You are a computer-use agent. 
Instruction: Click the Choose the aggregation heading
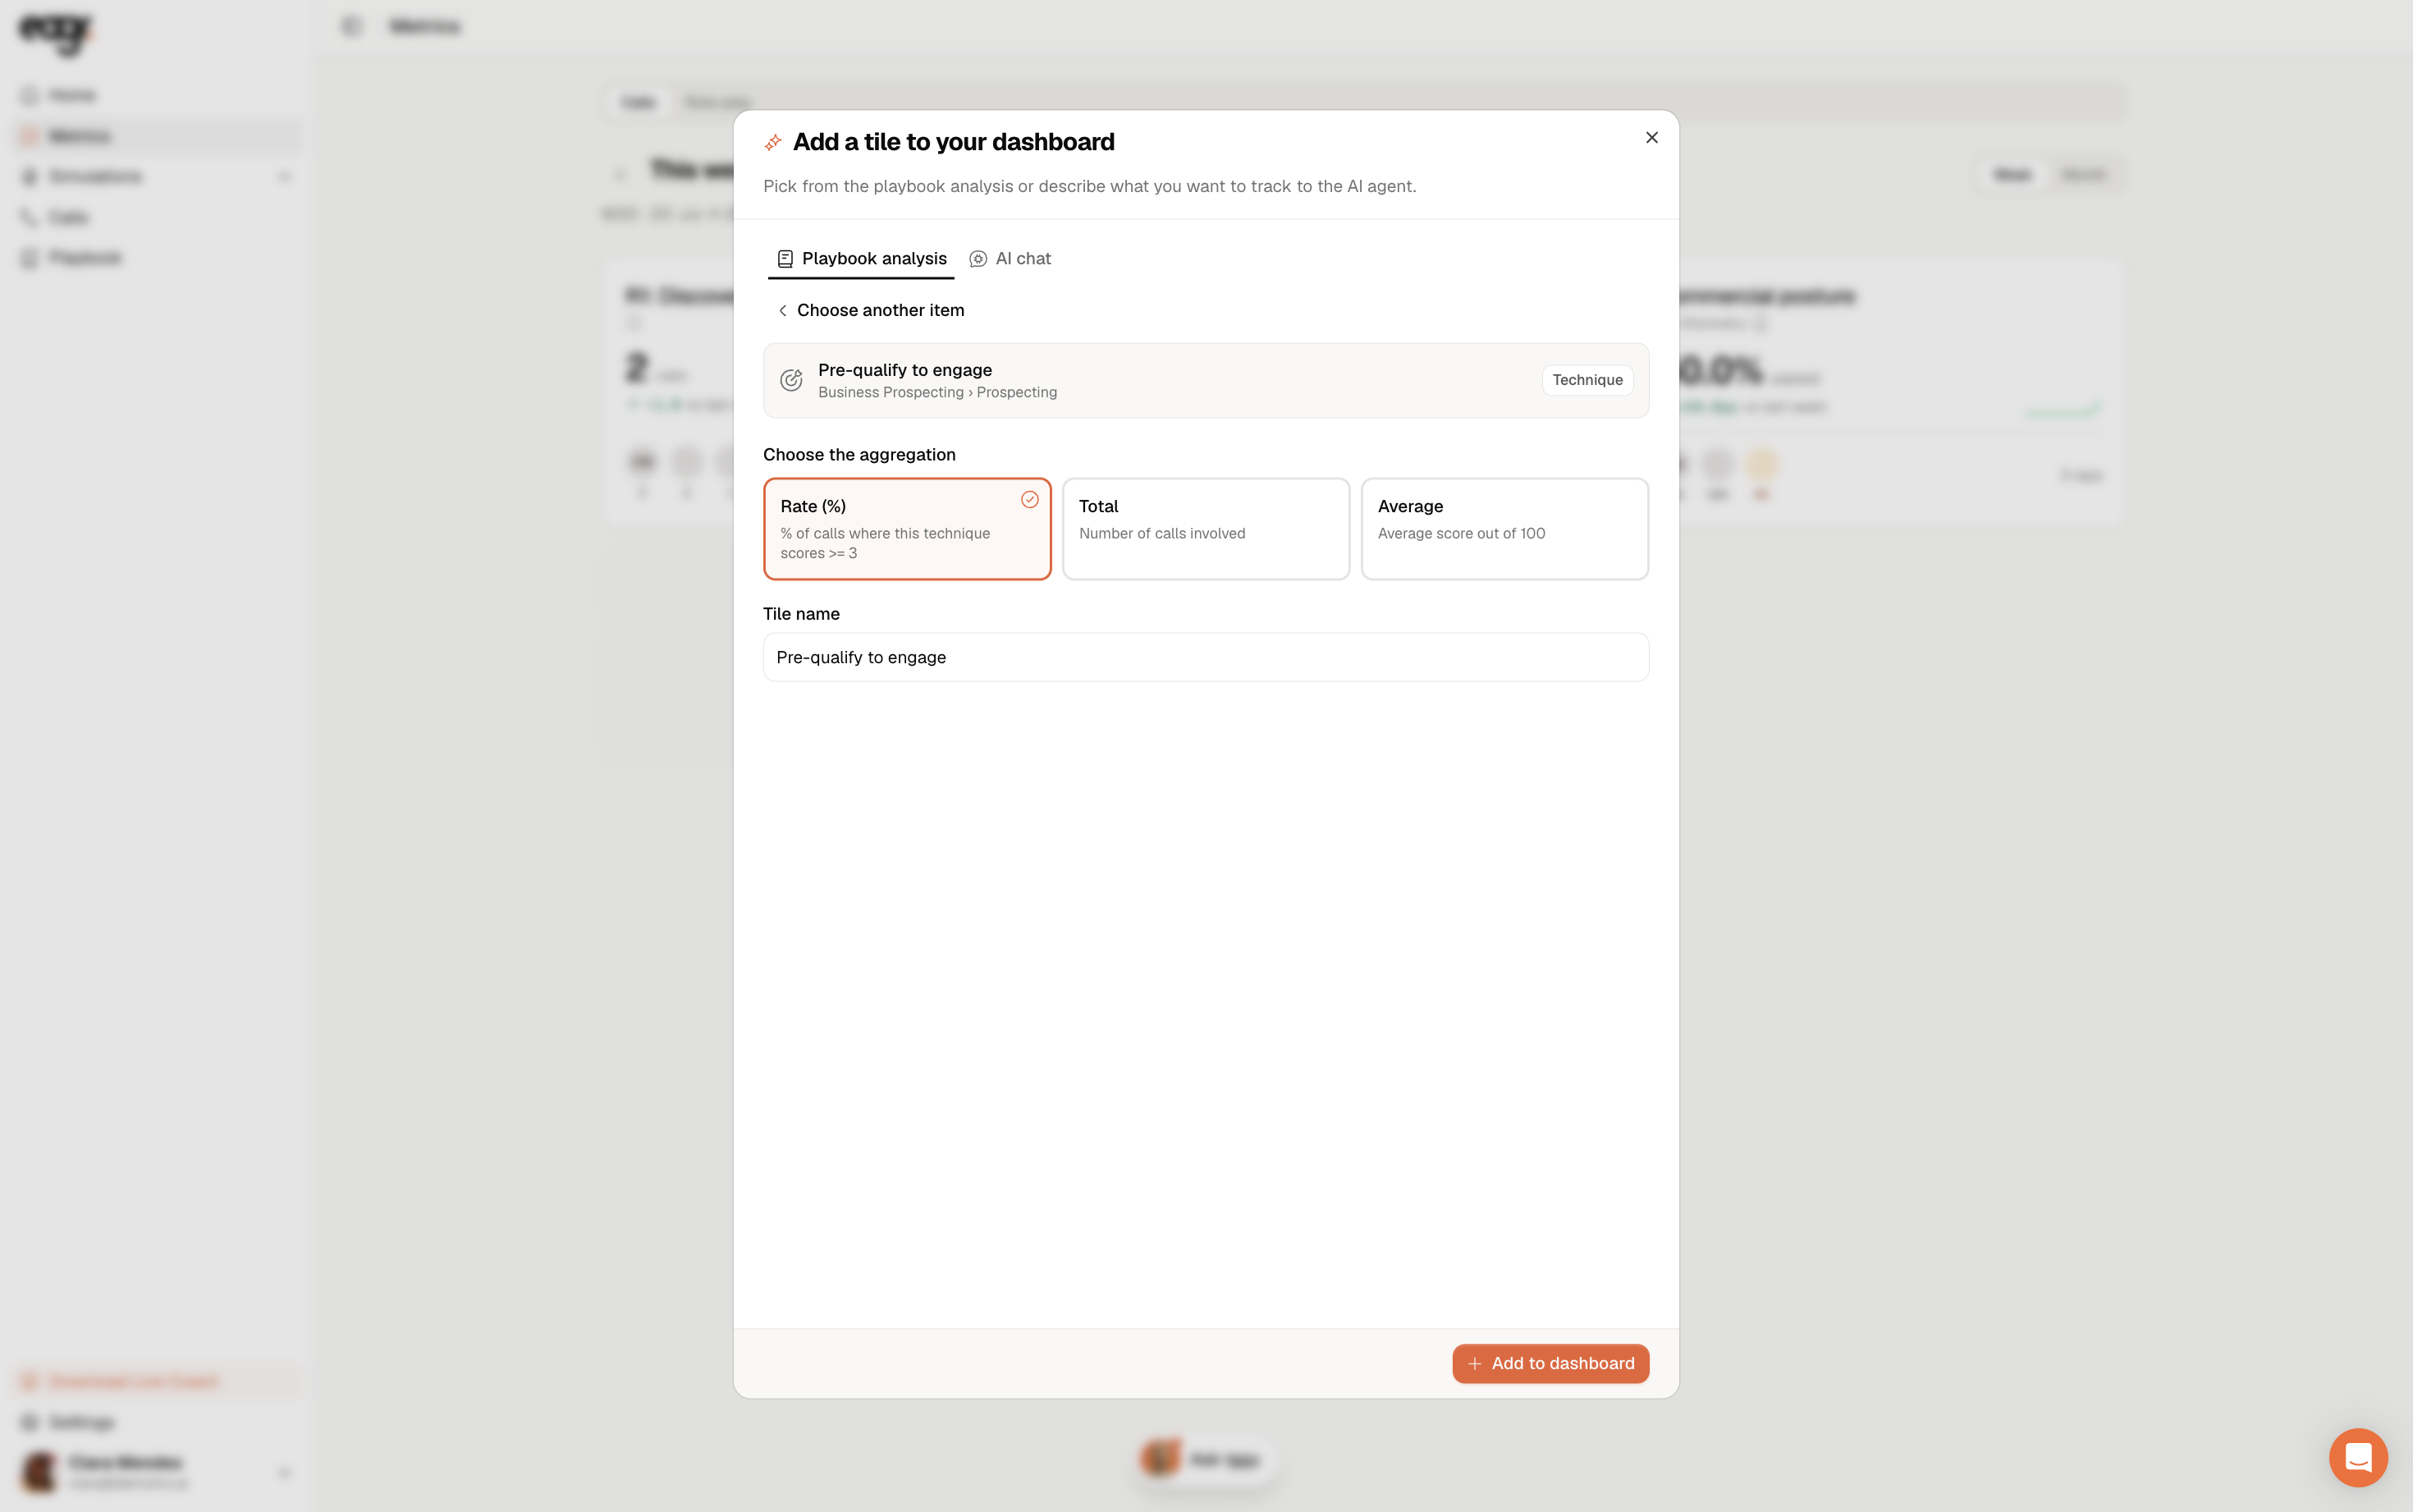[859, 455]
